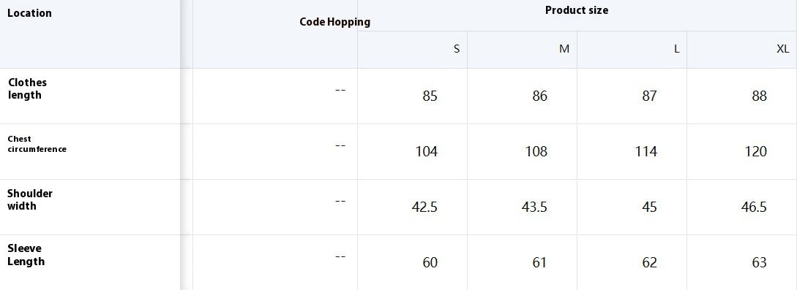Click the Shoulder width row label
This screenshot has width=797, height=290.
coord(29,199)
